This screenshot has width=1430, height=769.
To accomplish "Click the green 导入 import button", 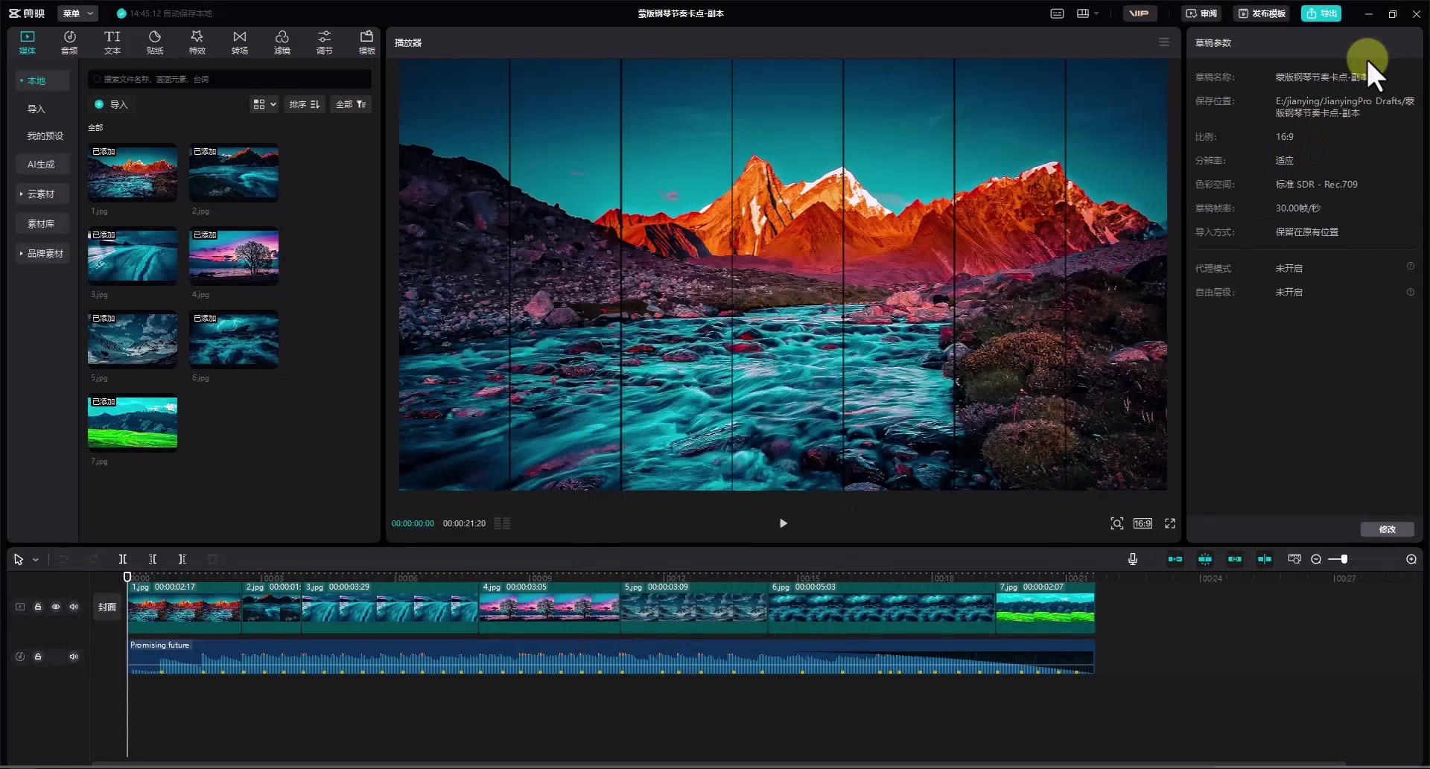I will pos(112,104).
